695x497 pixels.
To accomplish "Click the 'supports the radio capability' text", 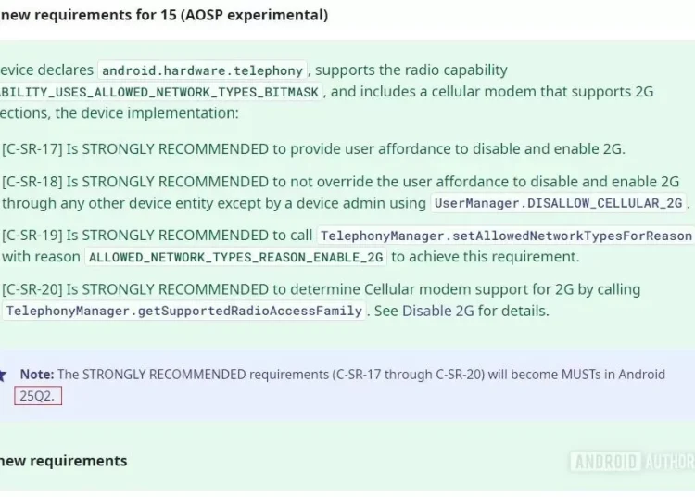I will [x=411, y=70].
